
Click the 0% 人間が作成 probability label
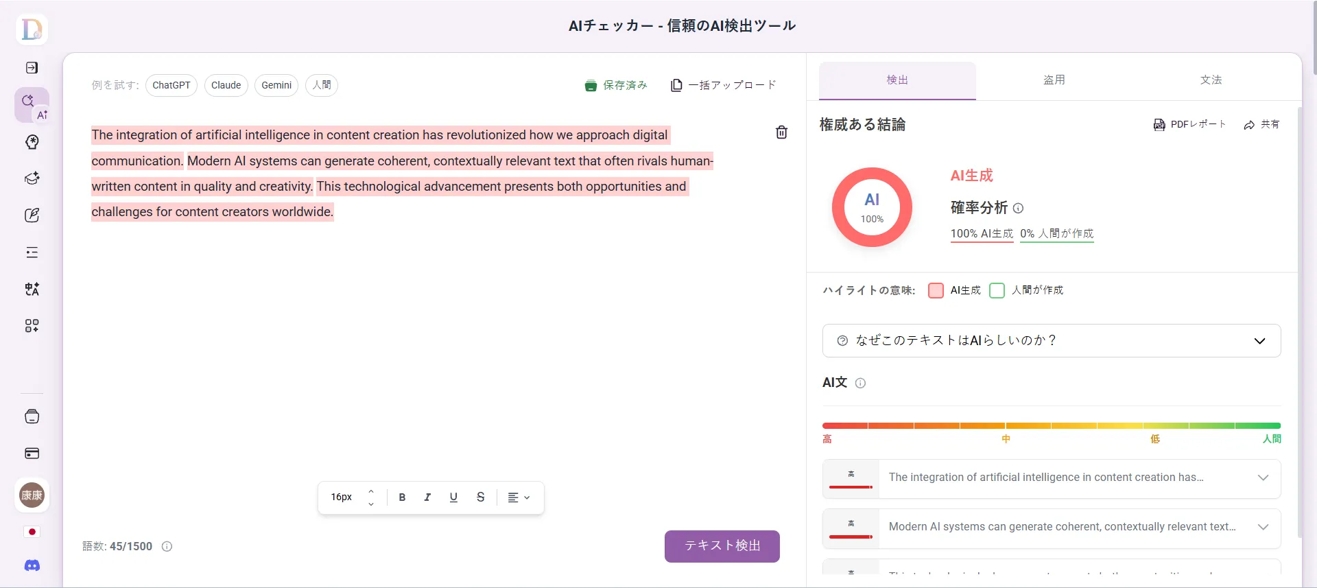click(1057, 234)
